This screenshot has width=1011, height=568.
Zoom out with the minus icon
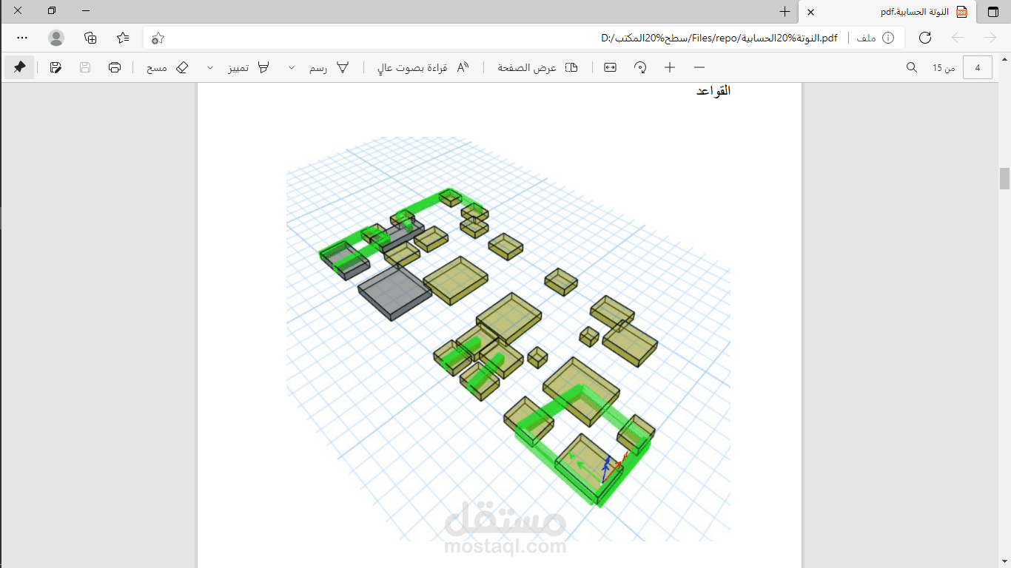pyautogui.click(x=699, y=67)
